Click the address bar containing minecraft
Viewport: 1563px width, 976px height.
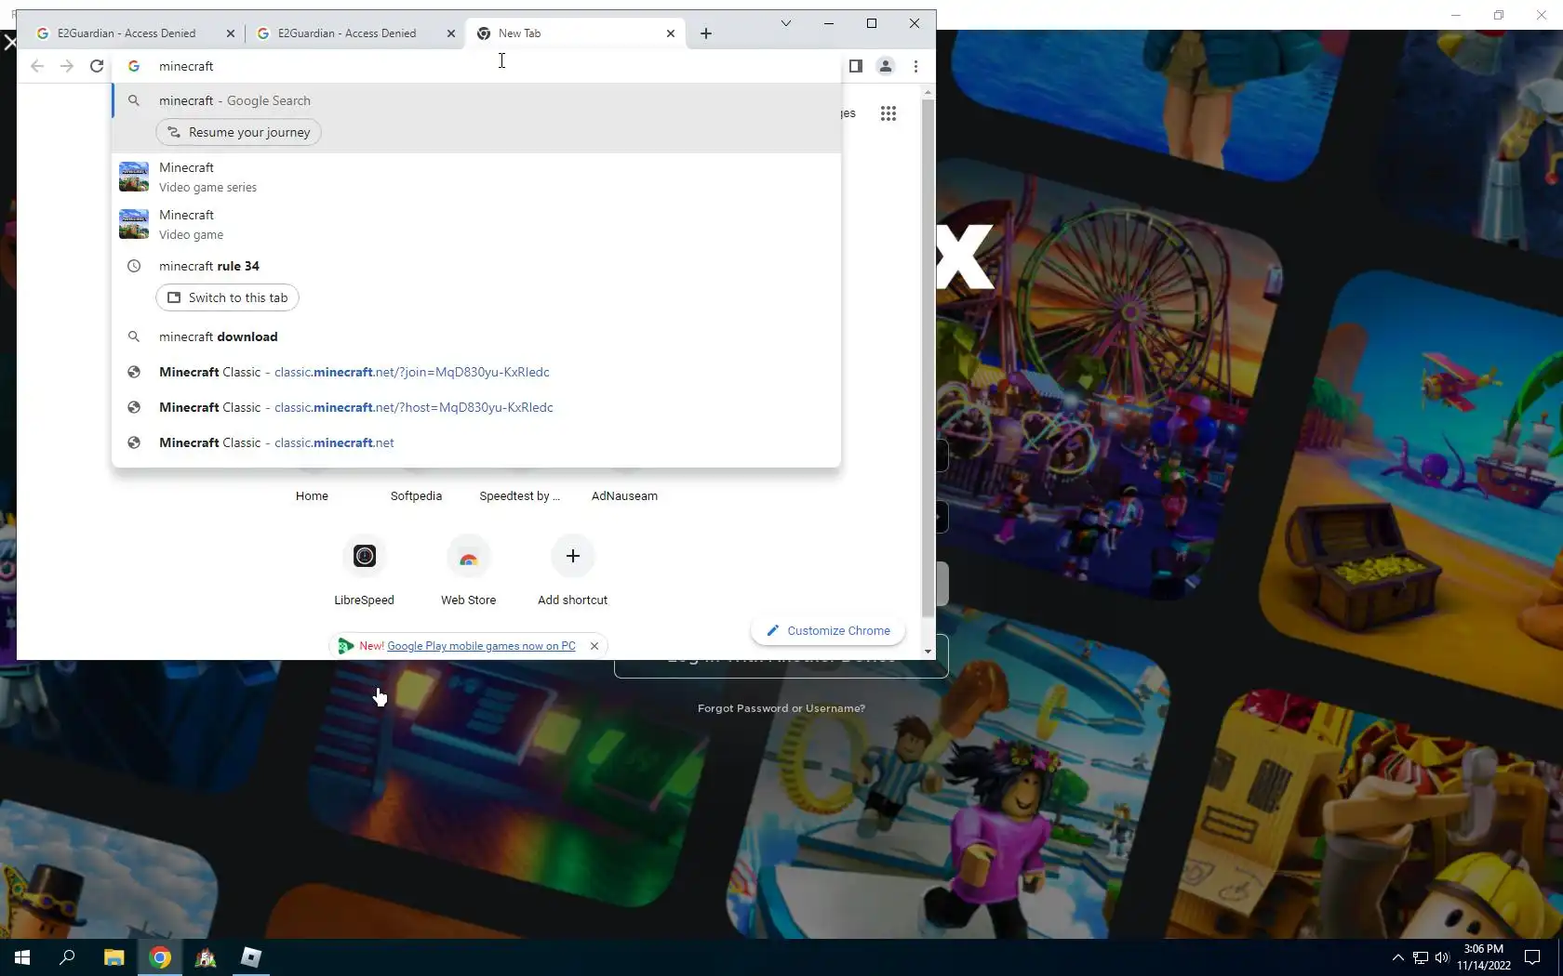click(476, 66)
